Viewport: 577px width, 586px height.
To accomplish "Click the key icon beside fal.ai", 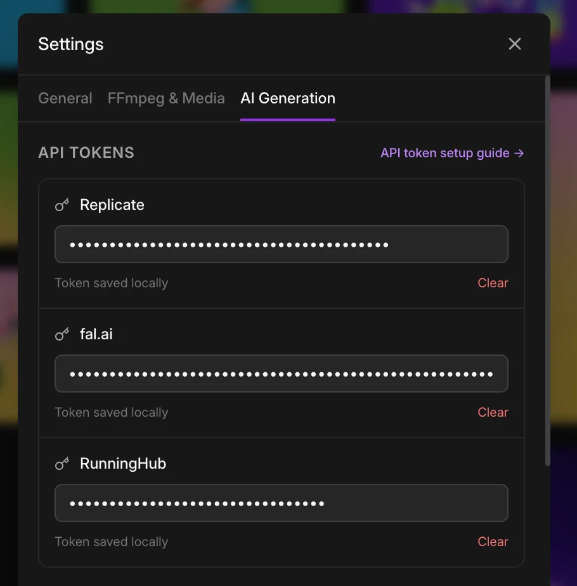I will (62, 334).
